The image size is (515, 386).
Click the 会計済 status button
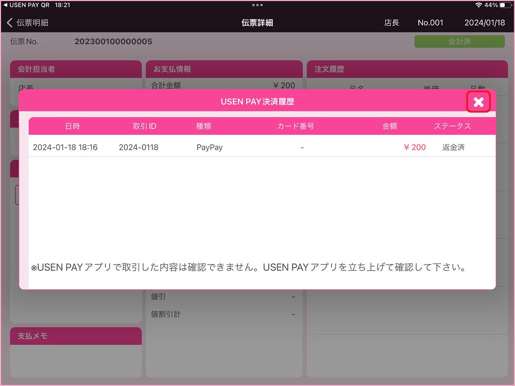[x=459, y=42]
